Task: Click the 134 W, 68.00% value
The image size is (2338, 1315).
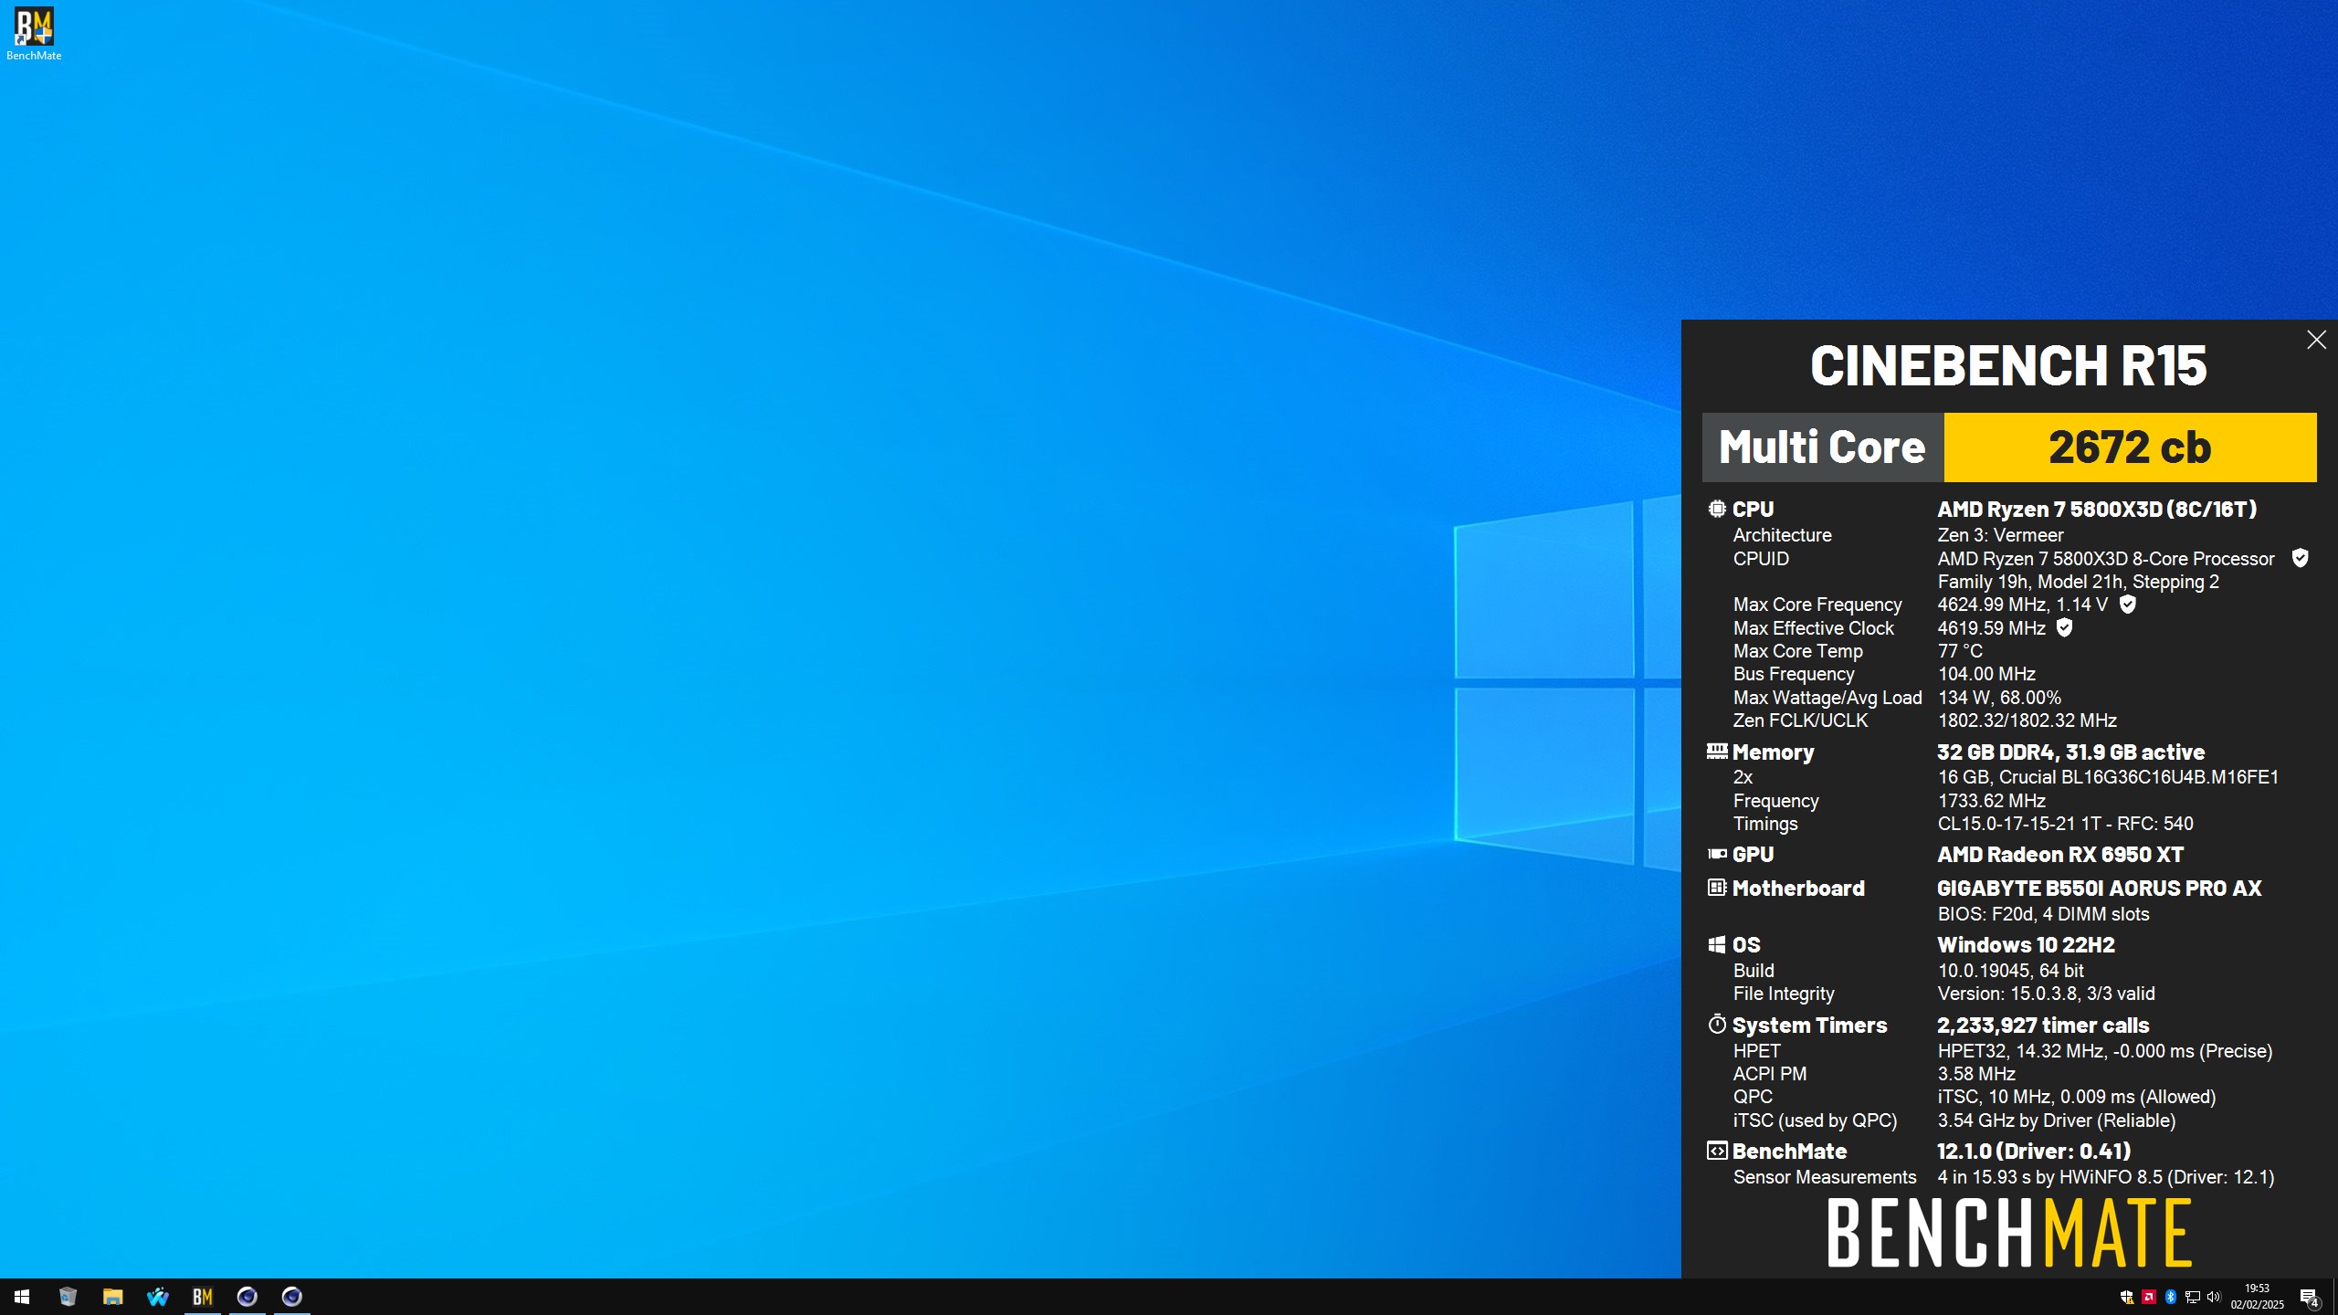Action: (1999, 698)
